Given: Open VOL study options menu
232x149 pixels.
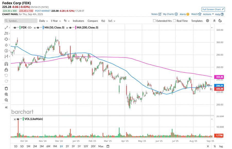Looking at the screenshot, I should coord(21,119).
